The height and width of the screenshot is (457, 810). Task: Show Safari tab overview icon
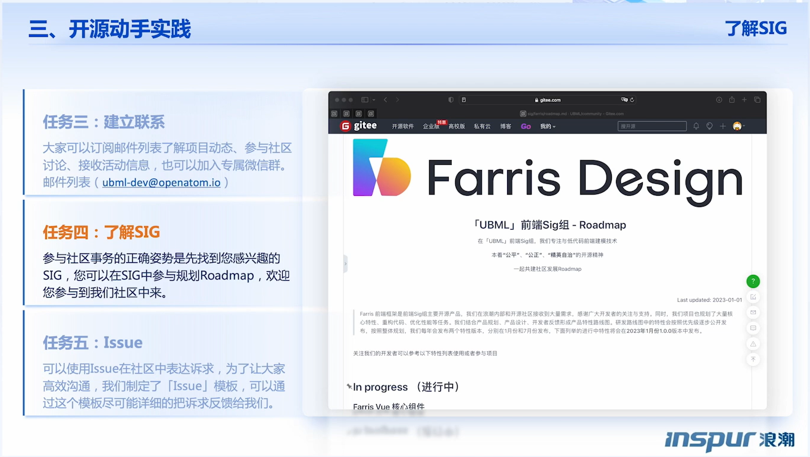757,100
